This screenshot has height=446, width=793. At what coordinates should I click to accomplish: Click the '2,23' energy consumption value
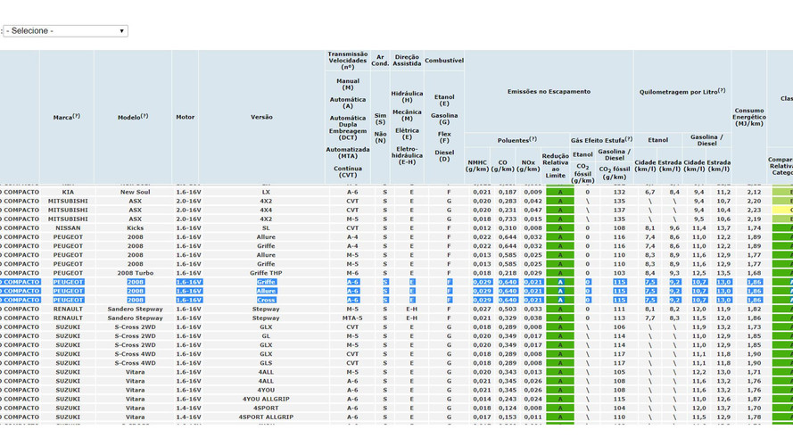coord(754,210)
